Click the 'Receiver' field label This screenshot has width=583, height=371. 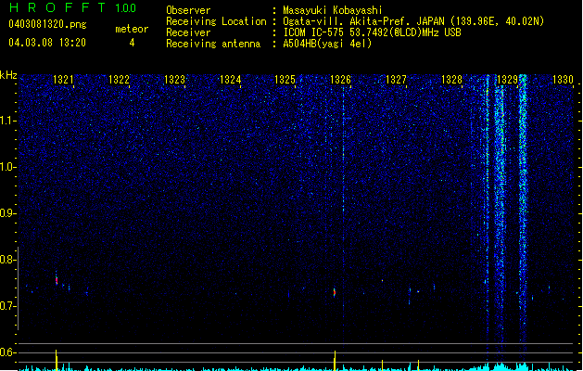(x=188, y=32)
